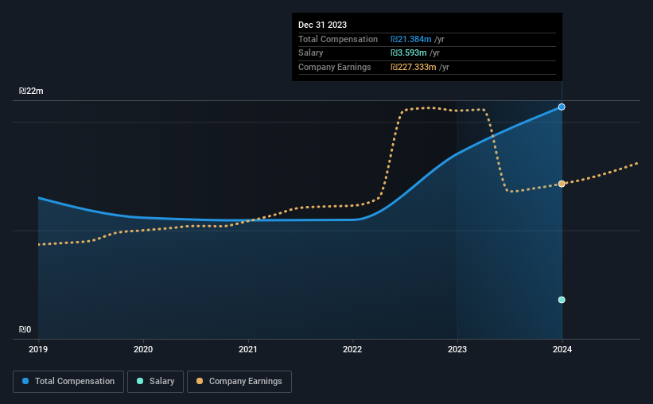Toggle the Company Earnings legend button

(239, 382)
